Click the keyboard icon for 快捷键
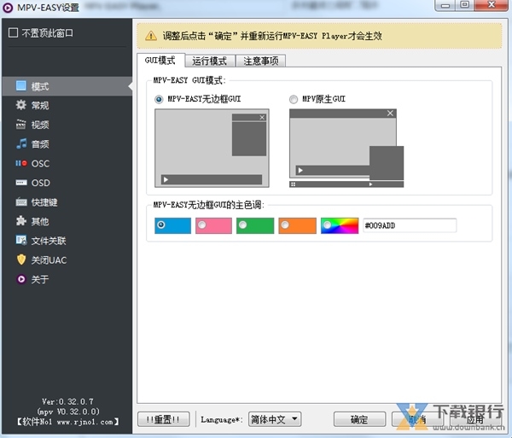The height and width of the screenshot is (438, 512). point(20,201)
